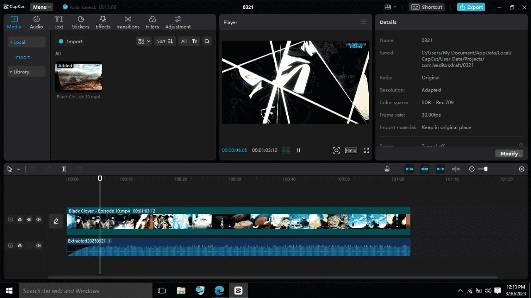531x298 pixels.
Task: Toggle clip linkage
Action: tap(441, 169)
